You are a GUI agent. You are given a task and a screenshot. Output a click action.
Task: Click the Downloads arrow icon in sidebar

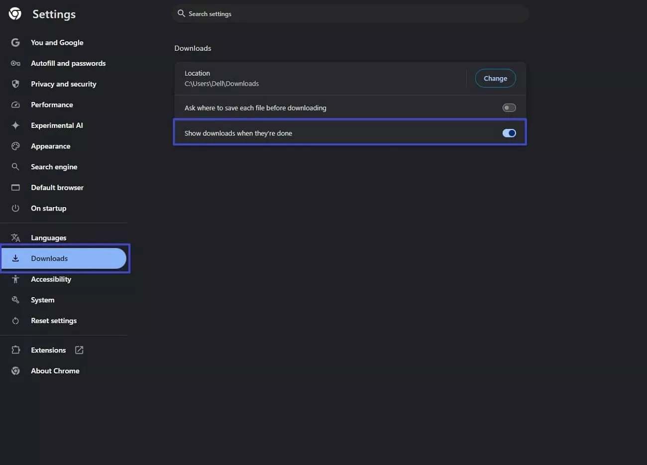[15, 258]
